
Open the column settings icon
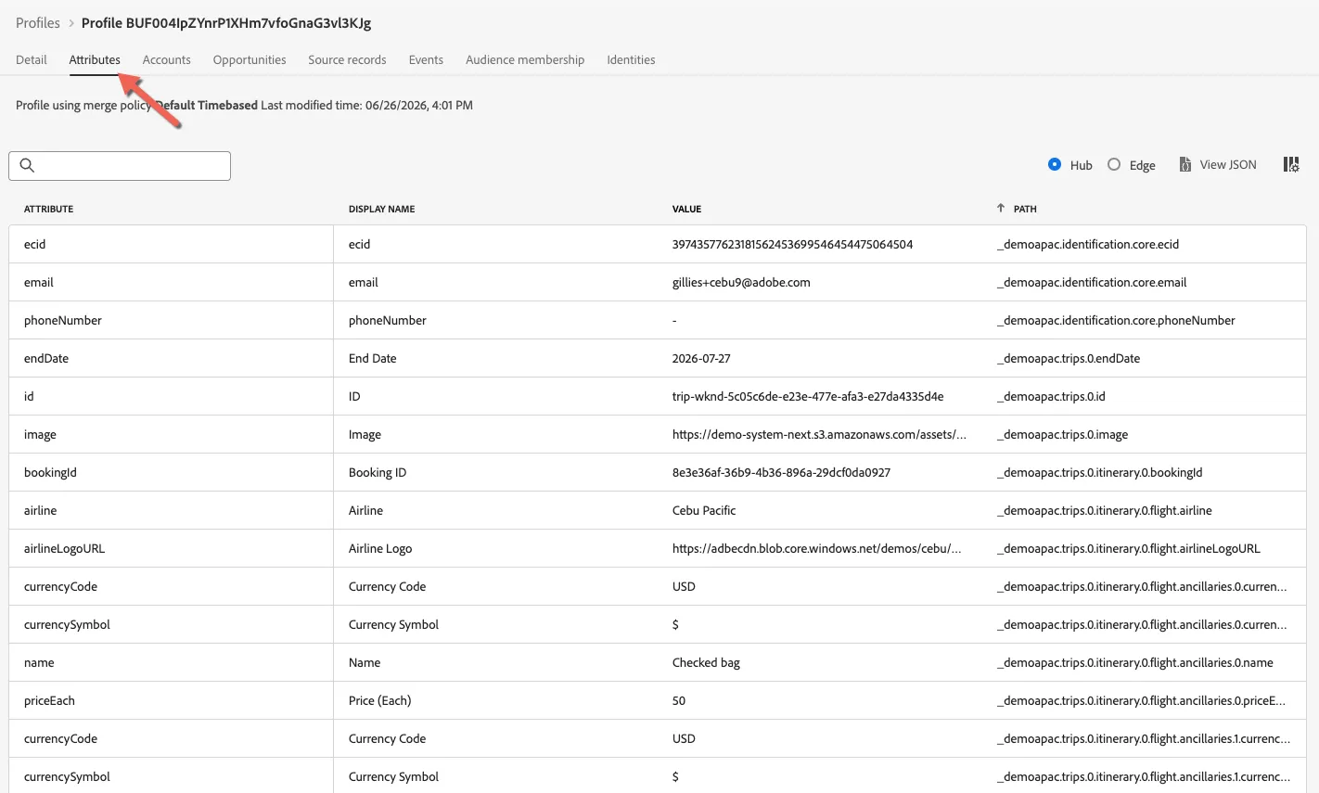point(1291,164)
